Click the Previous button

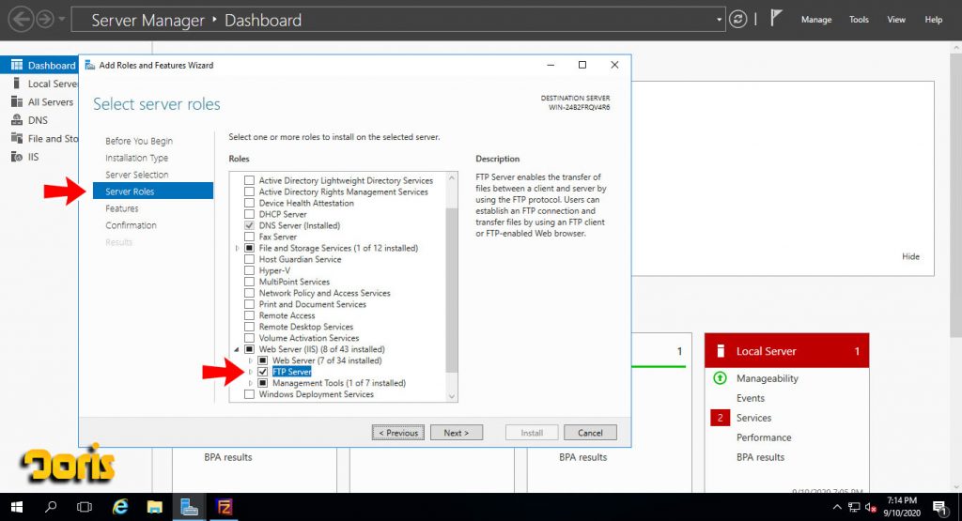(x=398, y=433)
